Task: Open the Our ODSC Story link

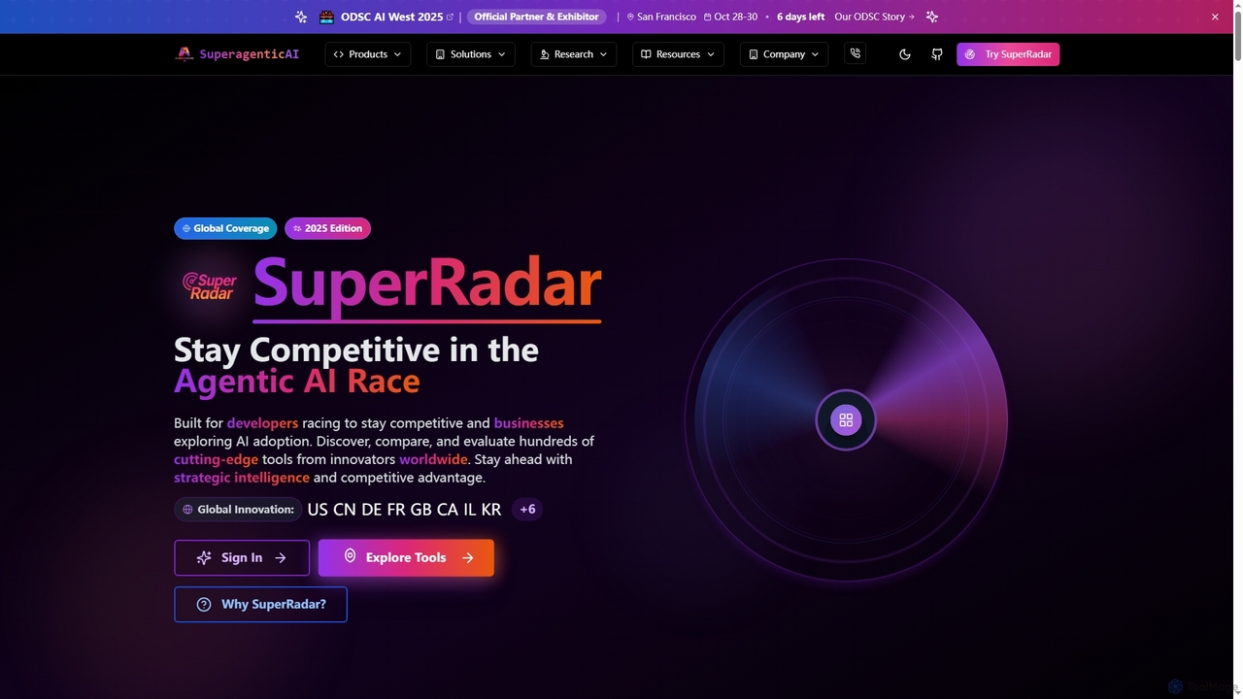Action: (874, 17)
